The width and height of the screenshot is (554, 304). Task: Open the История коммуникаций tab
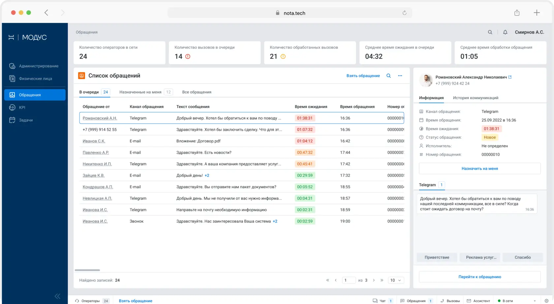click(476, 98)
